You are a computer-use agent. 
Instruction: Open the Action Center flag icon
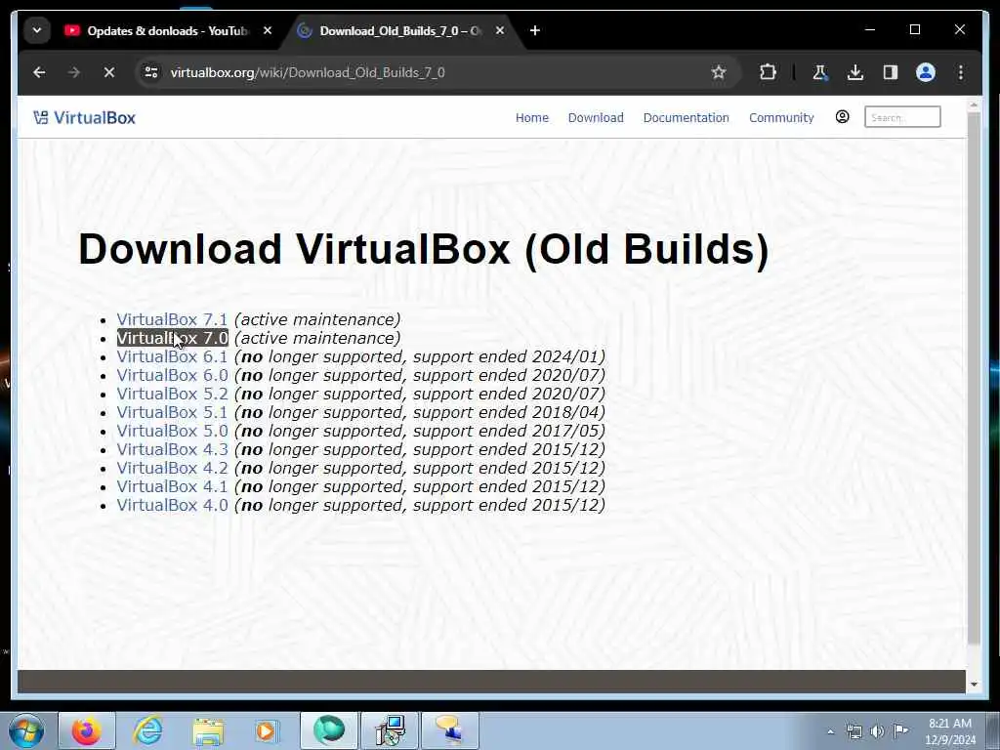(900, 730)
